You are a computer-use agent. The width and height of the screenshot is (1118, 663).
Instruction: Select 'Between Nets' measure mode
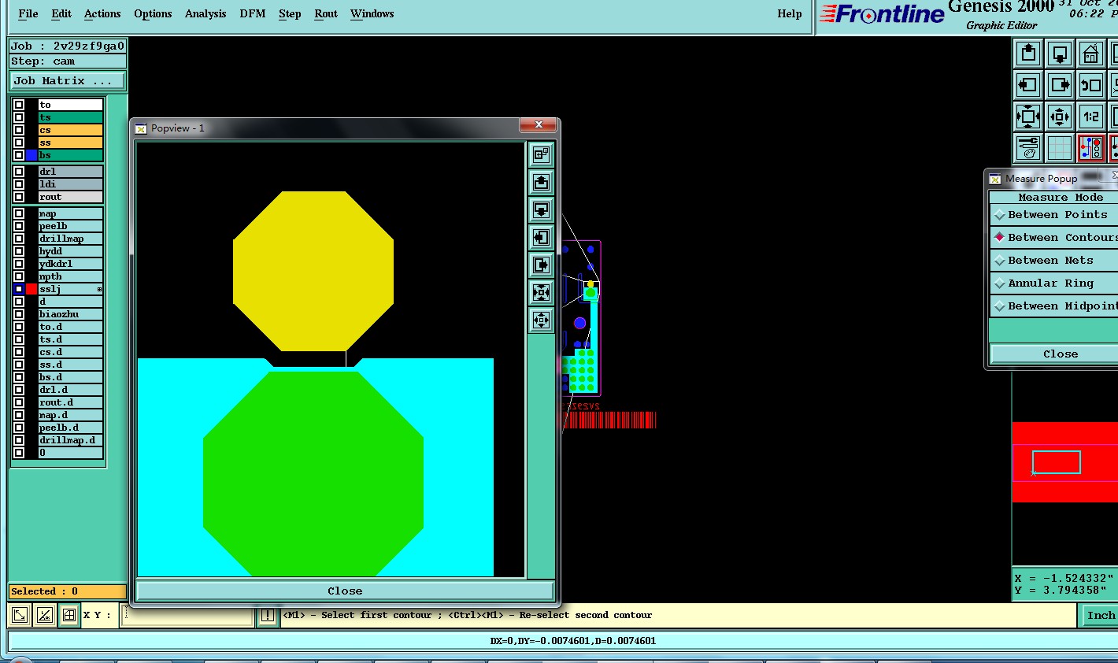[x=1054, y=261]
